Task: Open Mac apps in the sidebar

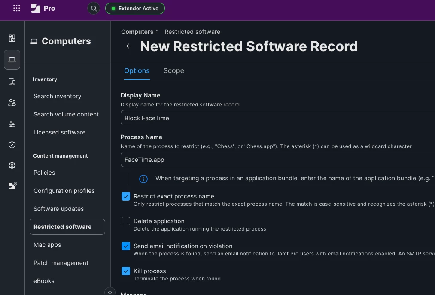Action: point(47,245)
